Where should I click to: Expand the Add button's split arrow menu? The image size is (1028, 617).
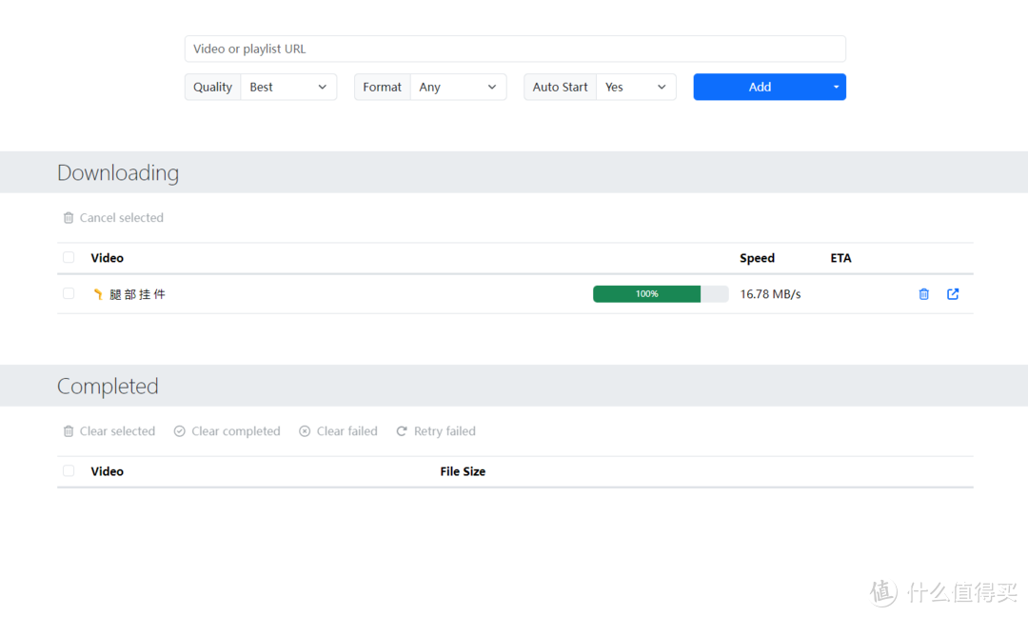(836, 87)
